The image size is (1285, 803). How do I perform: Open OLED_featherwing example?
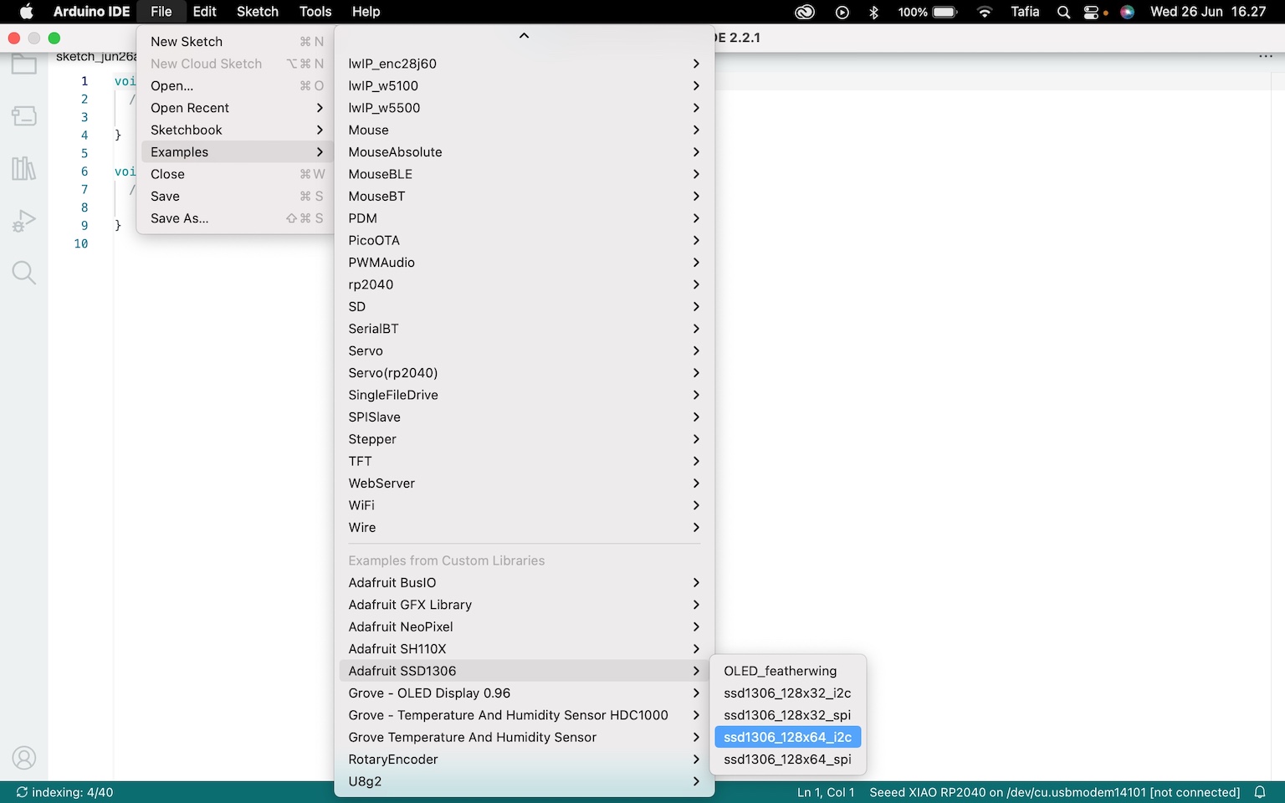tap(787, 671)
